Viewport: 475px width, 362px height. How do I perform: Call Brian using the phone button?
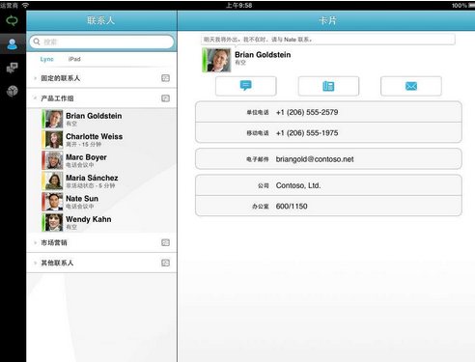coord(328,86)
